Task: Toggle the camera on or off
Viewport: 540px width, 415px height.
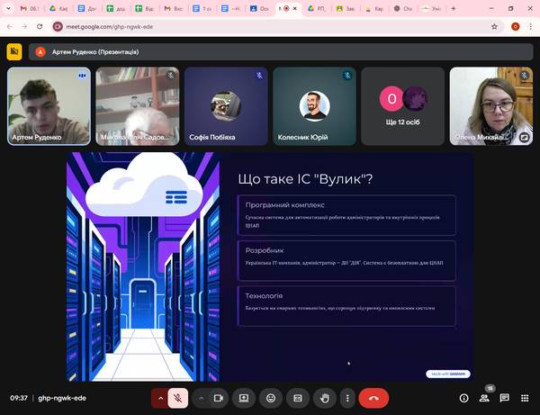Action: point(217,397)
